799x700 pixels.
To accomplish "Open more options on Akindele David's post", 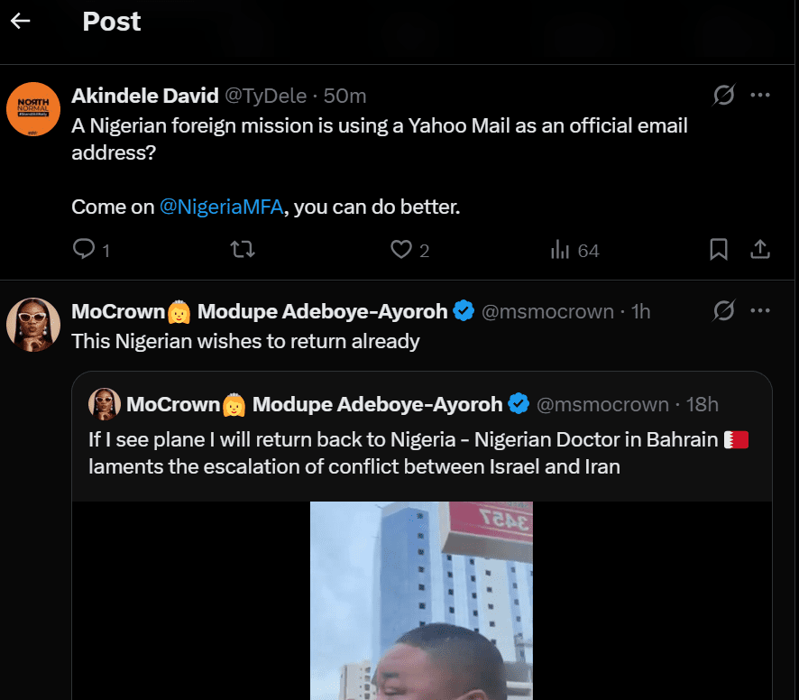I will tap(760, 95).
